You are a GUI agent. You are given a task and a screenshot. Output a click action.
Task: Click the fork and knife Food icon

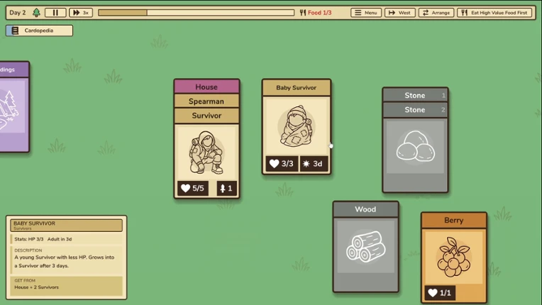tap(303, 13)
